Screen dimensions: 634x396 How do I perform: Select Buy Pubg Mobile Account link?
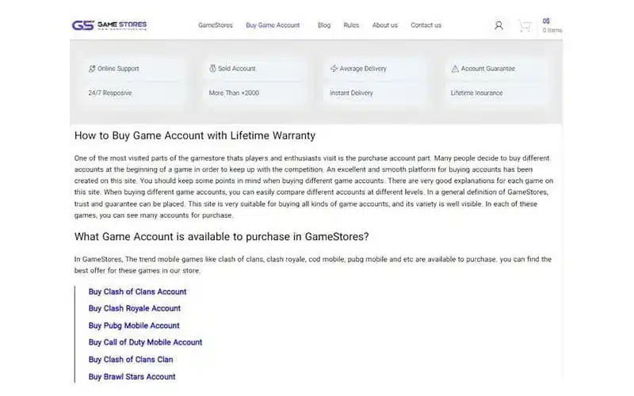pos(134,326)
